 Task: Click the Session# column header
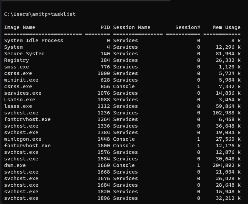pyautogui.click(x=187, y=27)
